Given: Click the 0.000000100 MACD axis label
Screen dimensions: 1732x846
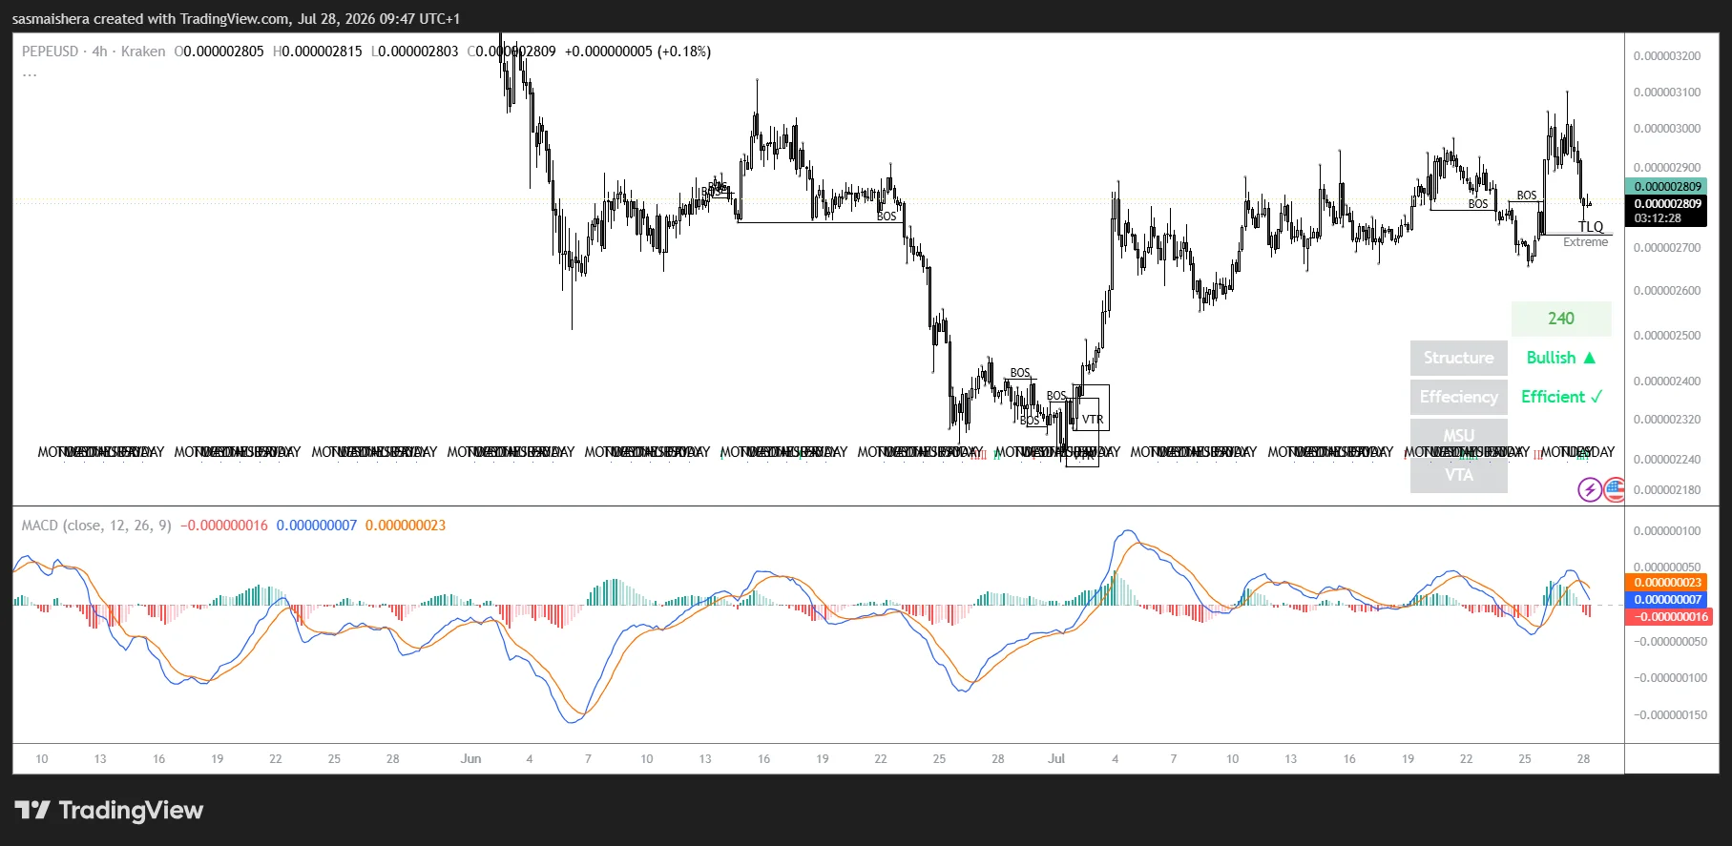Looking at the screenshot, I should pos(1667,531).
